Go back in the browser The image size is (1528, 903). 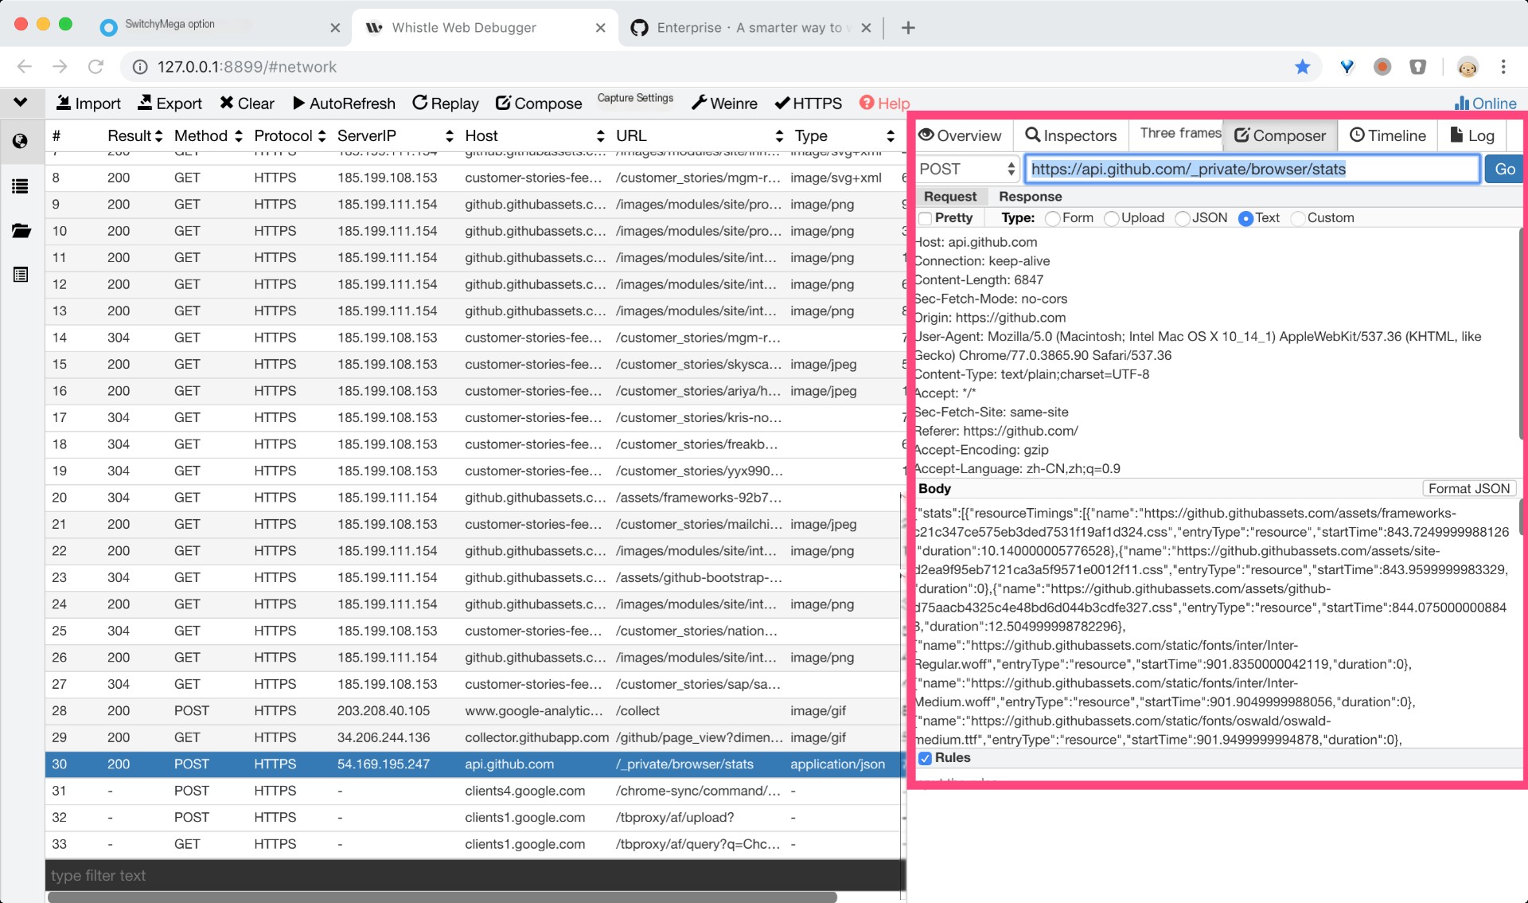(x=25, y=67)
